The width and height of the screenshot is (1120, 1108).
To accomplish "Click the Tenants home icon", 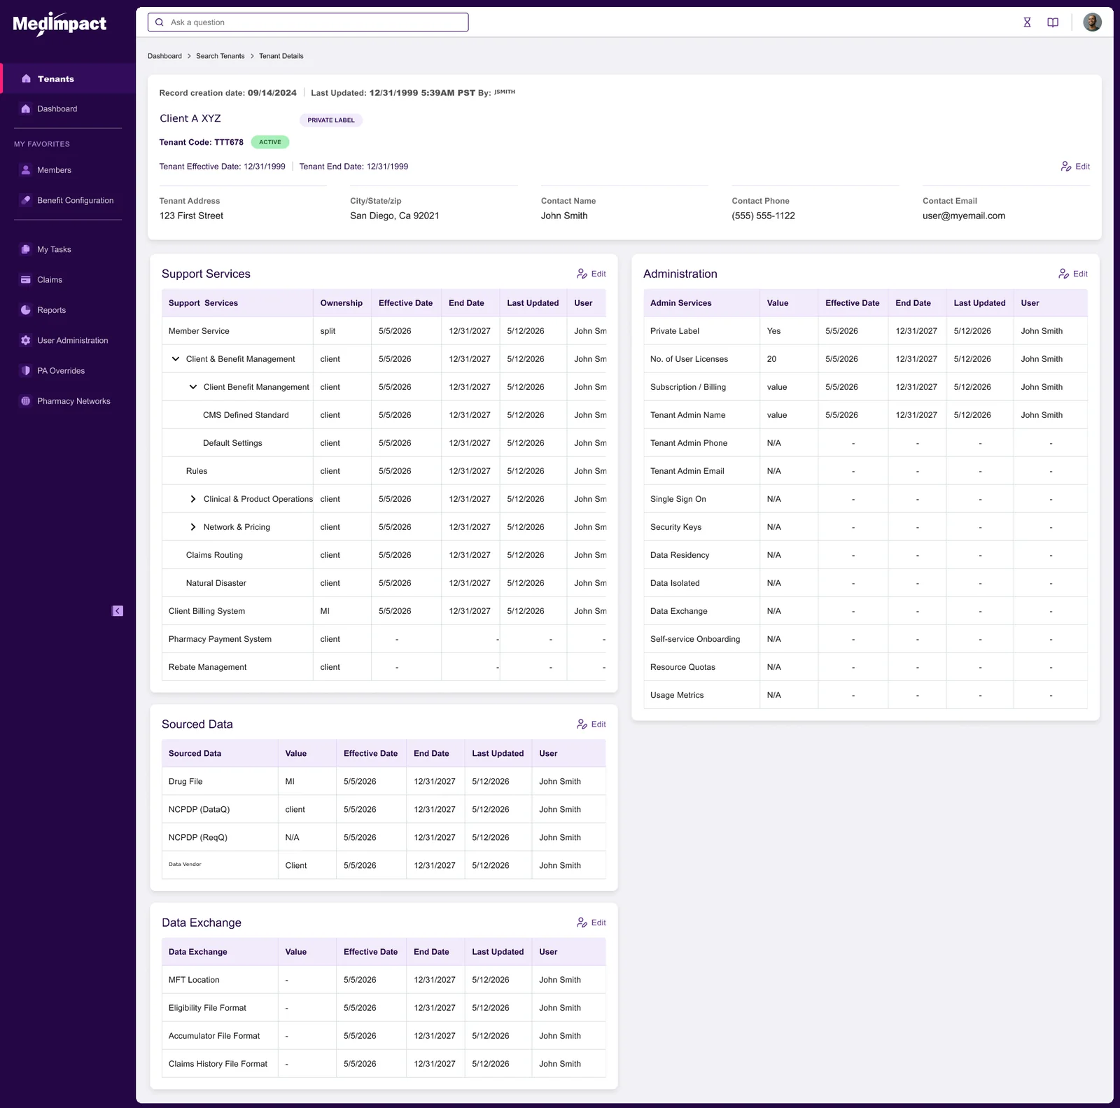I will coord(26,78).
